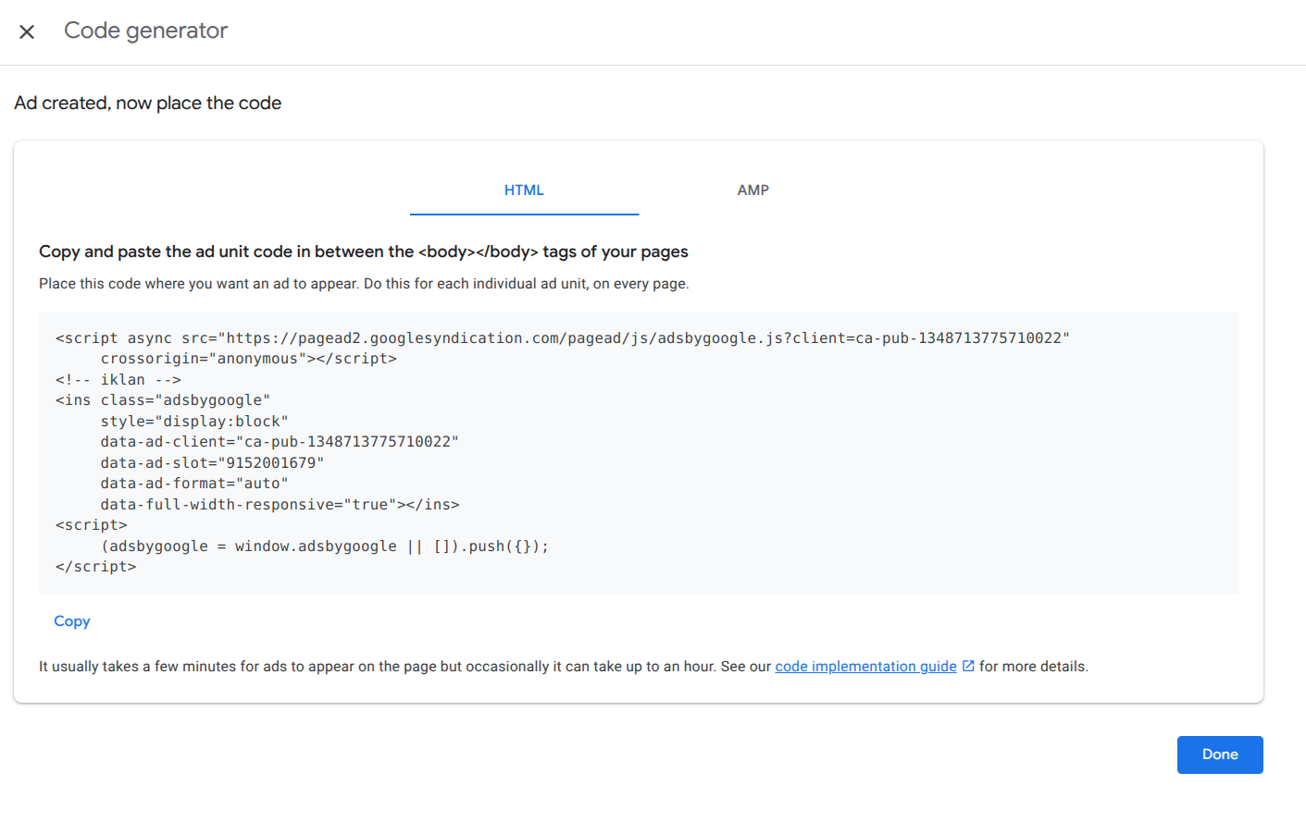Click the 'Ad created, now place the code' heading
The height and width of the screenshot is (822, 1306).
point(148,104)
